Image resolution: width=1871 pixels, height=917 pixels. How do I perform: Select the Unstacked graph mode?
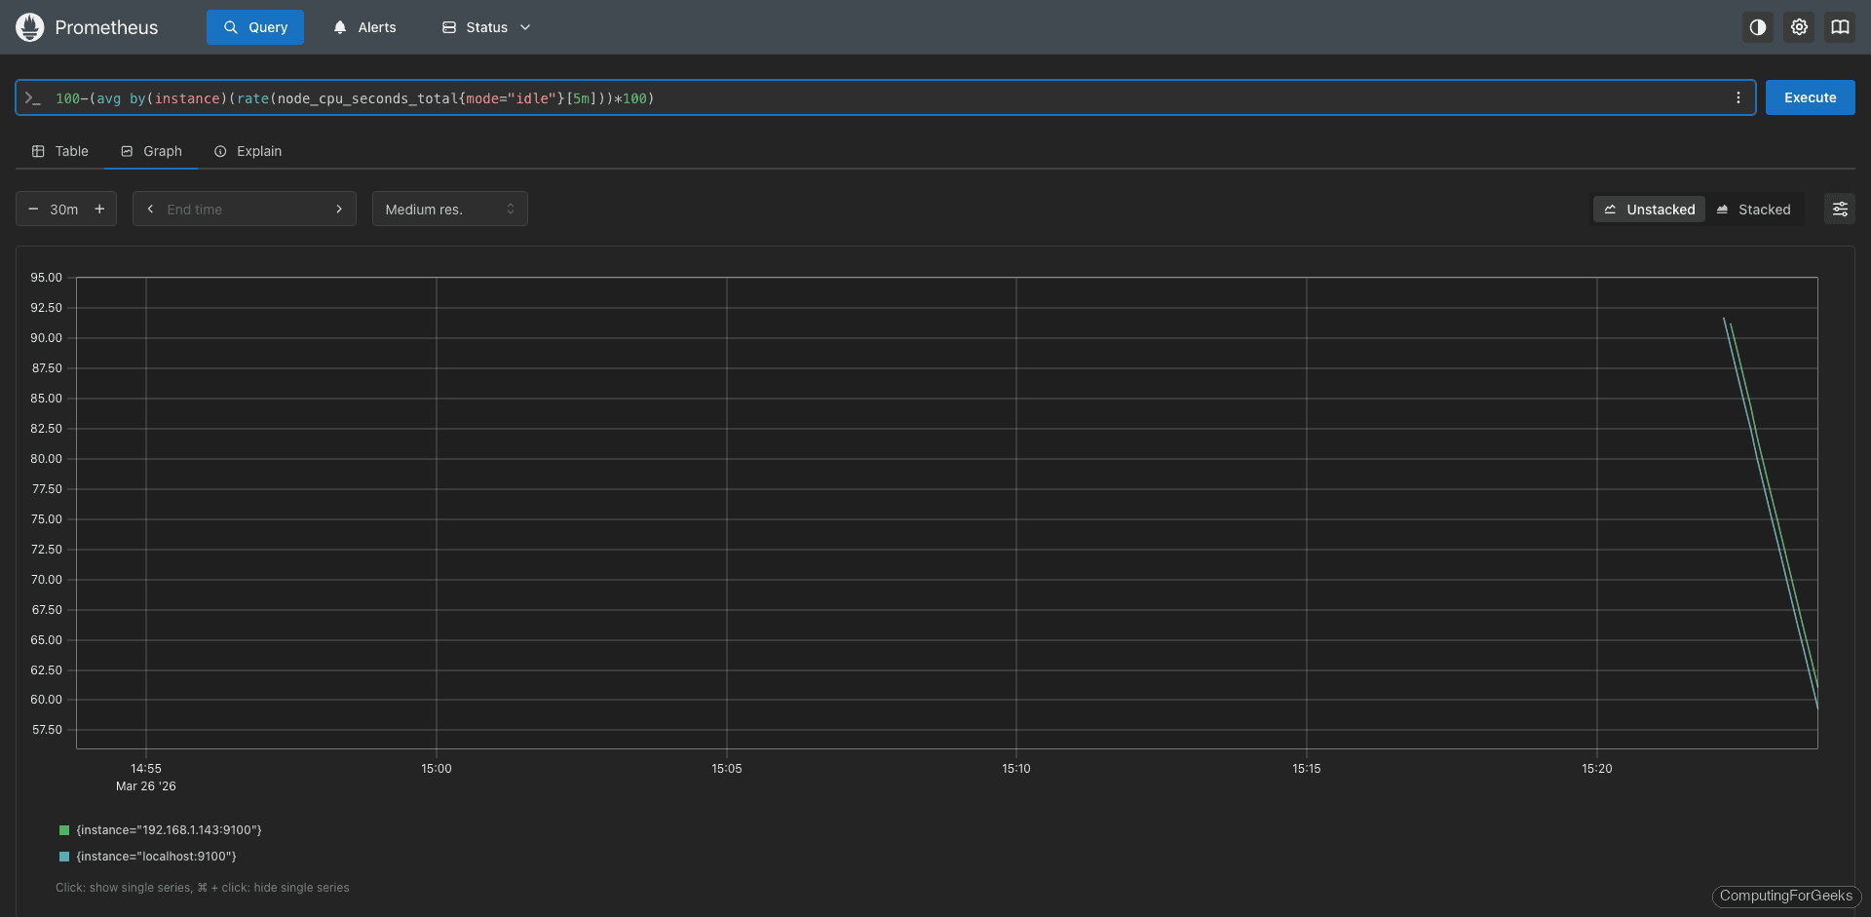pos(1650,209)
